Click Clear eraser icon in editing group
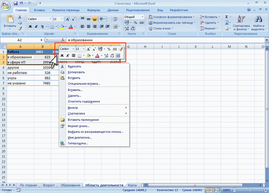Screen dimensions: 269x193 pyautogui.click(x=226, y=29)
